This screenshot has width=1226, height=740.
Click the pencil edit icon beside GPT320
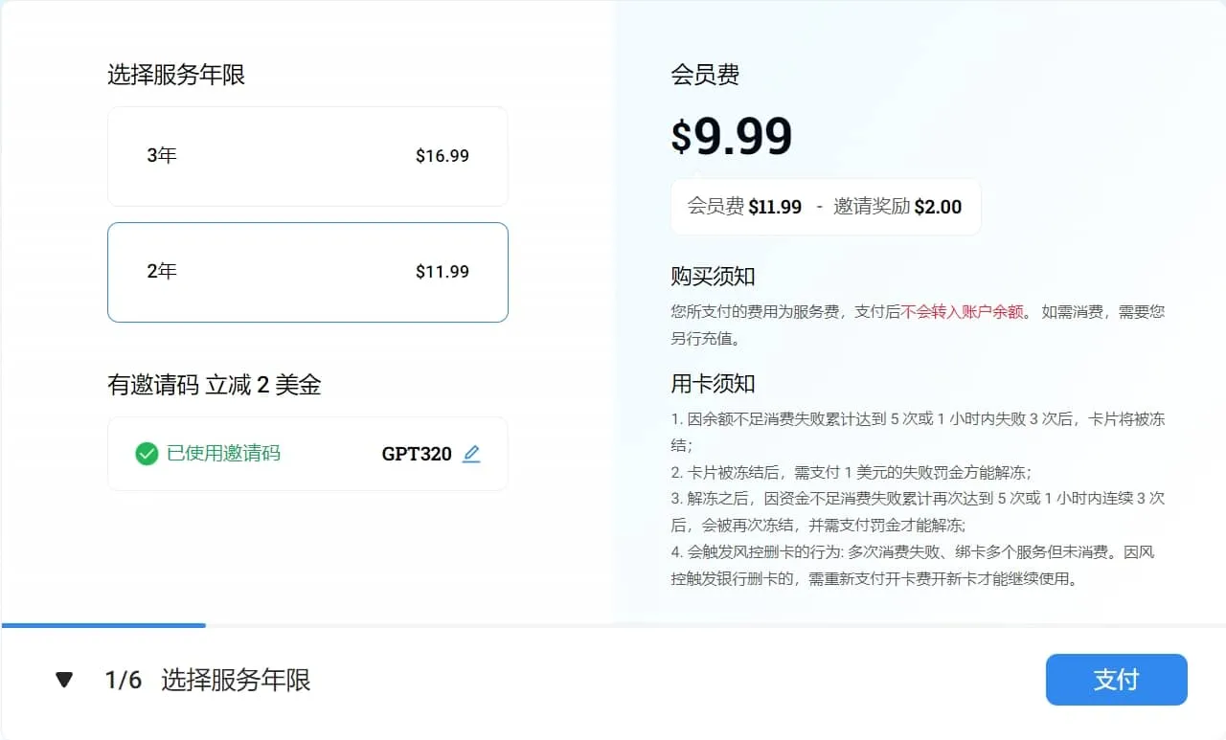click(x=470, y=454)
